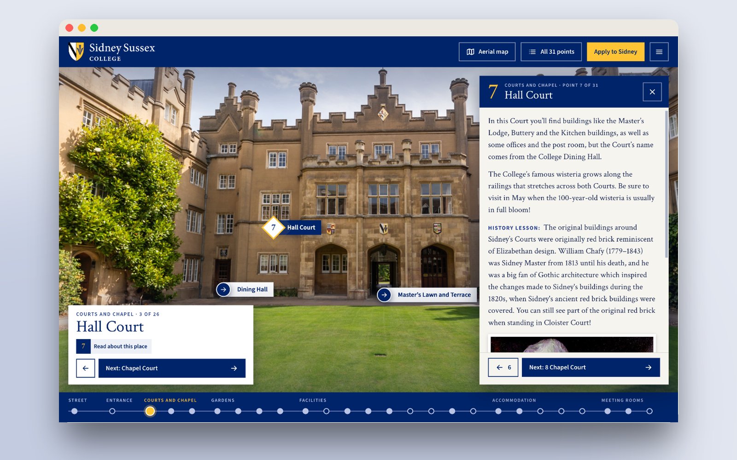Select the Entrance section label in the timeline
The height and width of the screenshot is (460, 737).
(x=119, y=400)
